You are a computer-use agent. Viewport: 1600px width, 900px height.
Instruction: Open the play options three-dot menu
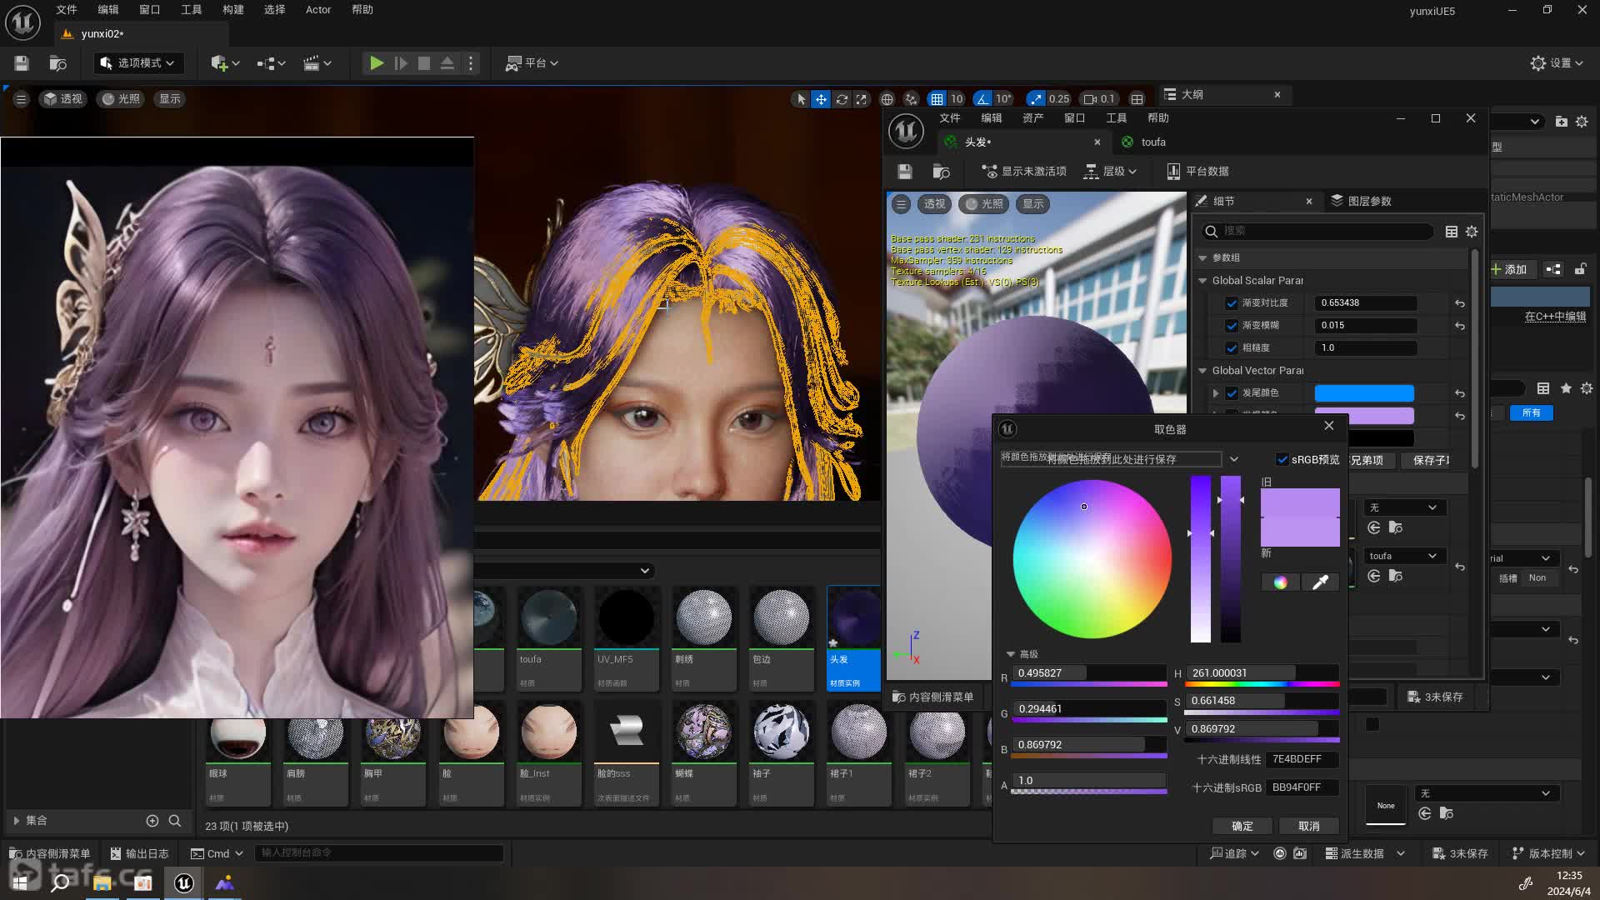pos(471,63)
